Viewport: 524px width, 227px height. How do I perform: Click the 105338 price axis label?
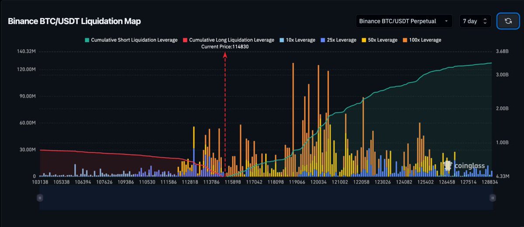62,183
